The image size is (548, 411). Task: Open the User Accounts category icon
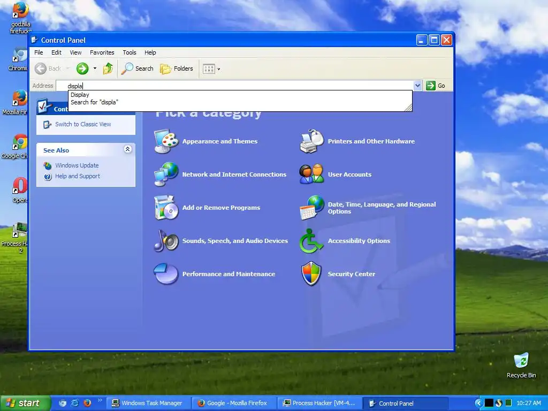pos(312,174)
